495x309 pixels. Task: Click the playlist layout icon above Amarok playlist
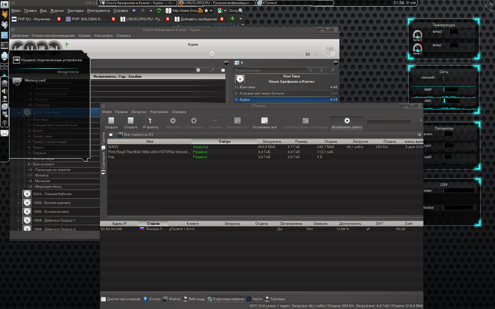tap(237, 62)
